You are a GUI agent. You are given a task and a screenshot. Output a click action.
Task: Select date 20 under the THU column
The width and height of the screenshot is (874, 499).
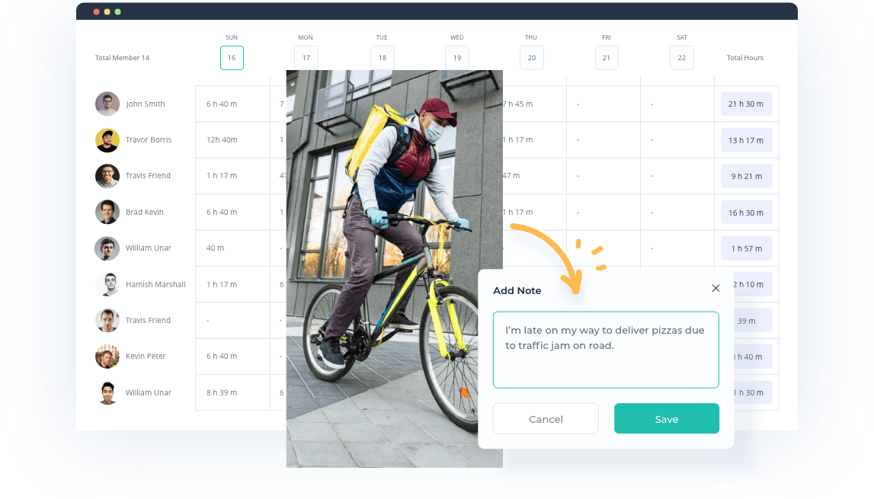coord(531,57)
